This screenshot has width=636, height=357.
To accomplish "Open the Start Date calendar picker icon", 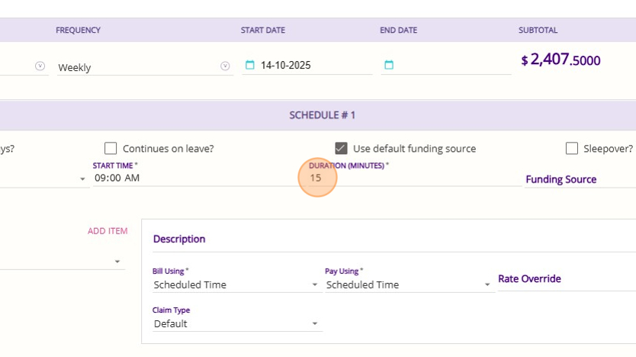I will (249, 66).
